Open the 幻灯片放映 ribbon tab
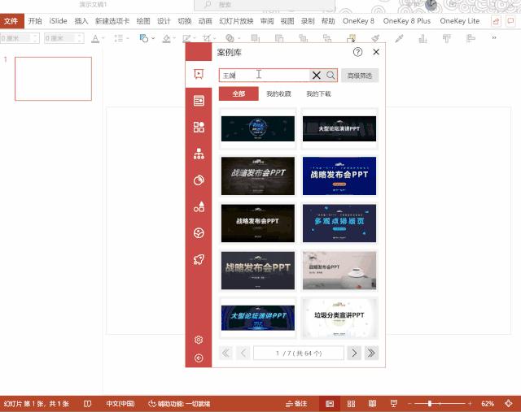 (236, 21)
